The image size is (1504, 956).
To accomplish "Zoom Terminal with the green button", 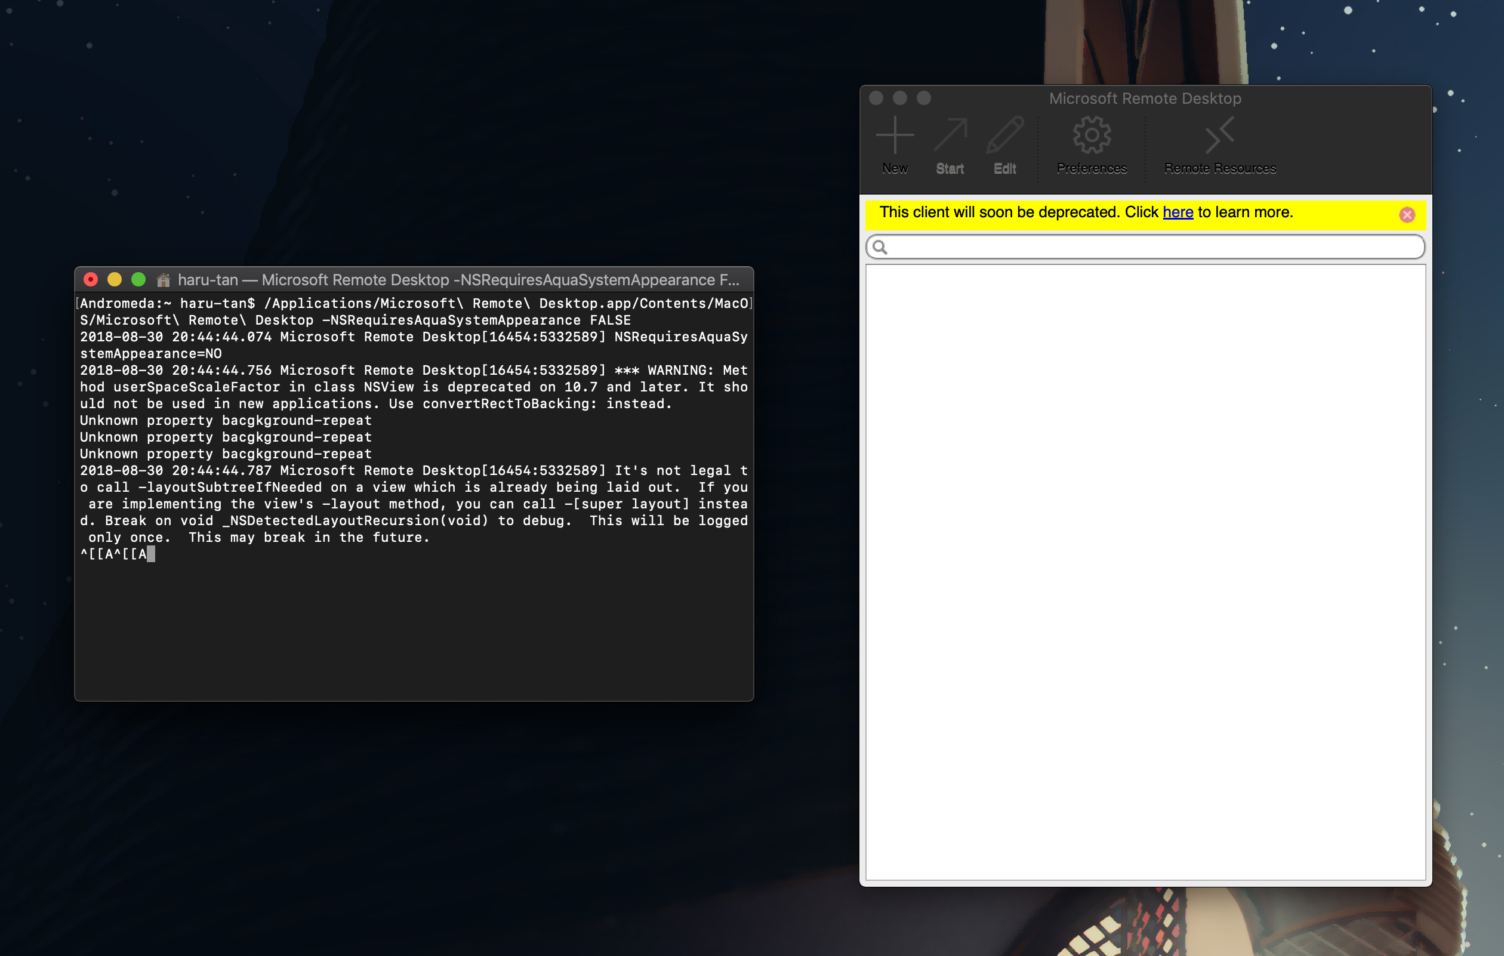I will point(138,280).
